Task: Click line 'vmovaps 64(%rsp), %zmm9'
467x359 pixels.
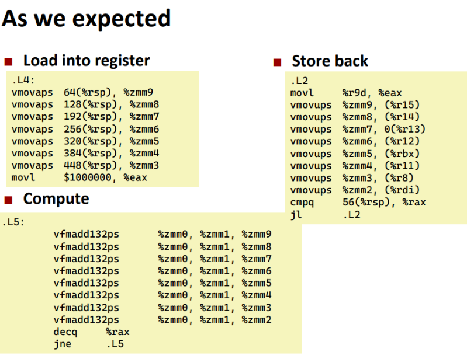Action: (x=82, y=92)
